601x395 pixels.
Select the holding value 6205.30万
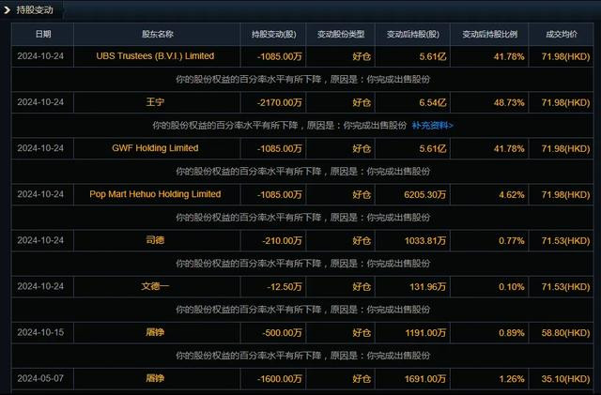[x=425, y=194]
